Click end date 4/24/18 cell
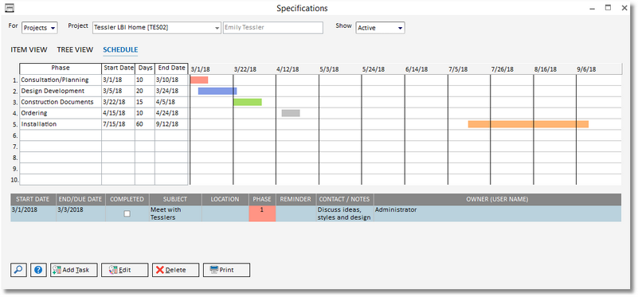Viewport: 638px width, 297px height. tap(171, 113)
